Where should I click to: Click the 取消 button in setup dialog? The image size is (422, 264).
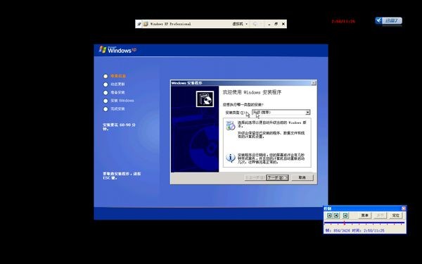point(302,177)
